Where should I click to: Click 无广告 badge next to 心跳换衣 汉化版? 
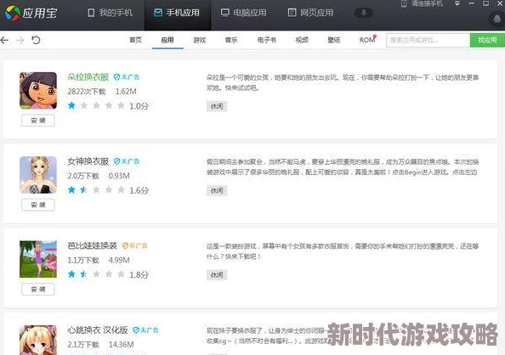(x=146, y=330)
